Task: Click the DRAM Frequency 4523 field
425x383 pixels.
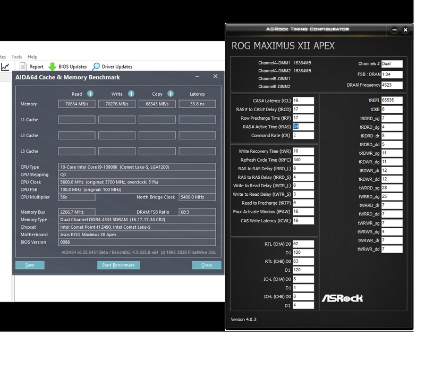Action: click(392, 85)
